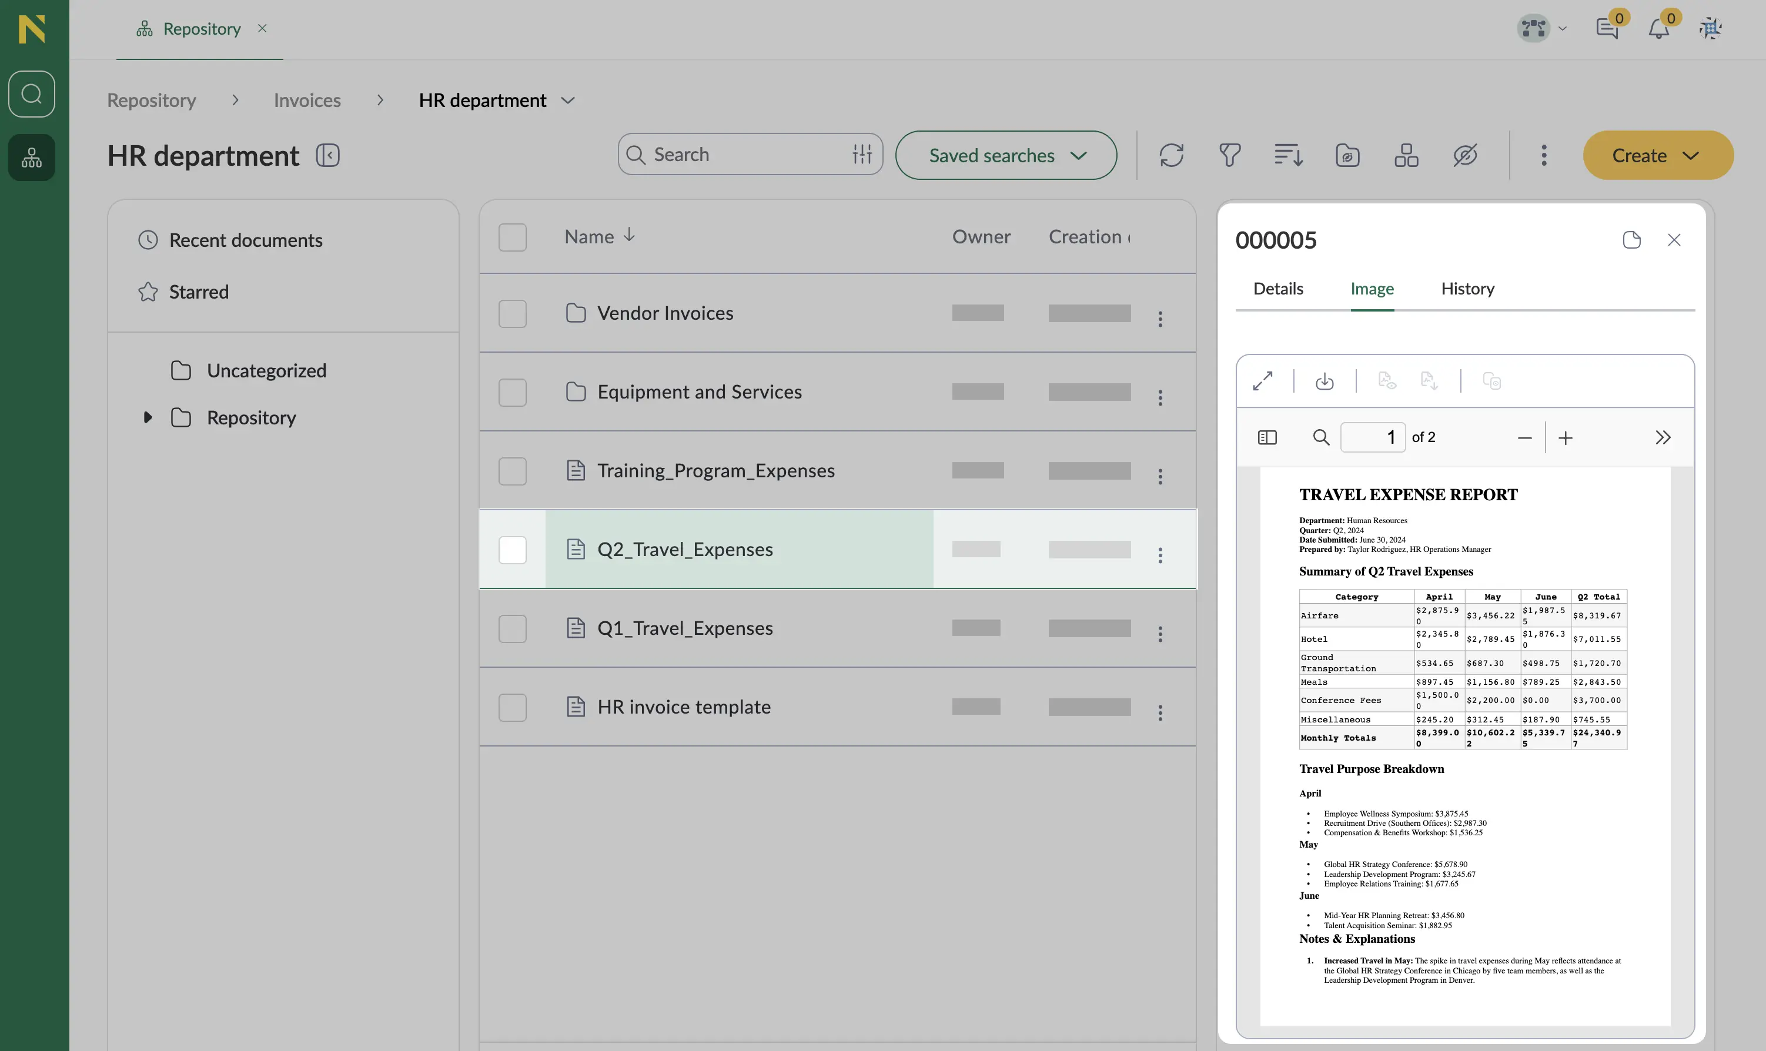This screenshot has height=1051, width=1766.
Task: Open Q1_Travel_Expenses row actions menu
Action: 1160,633
